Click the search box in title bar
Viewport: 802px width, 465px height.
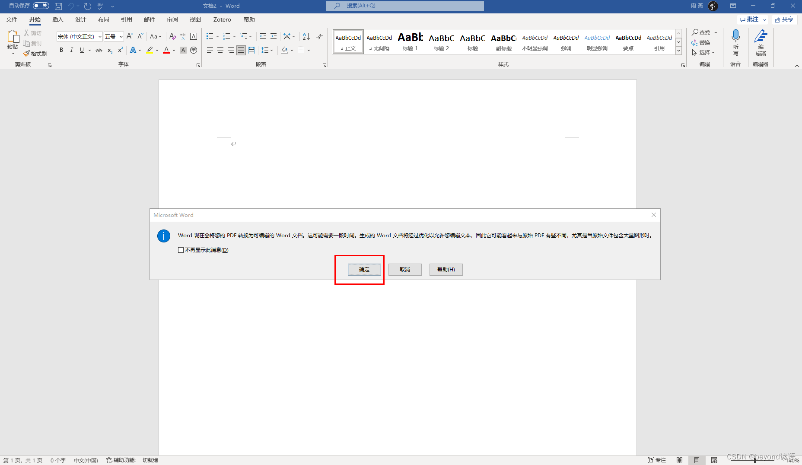(405, 6)
